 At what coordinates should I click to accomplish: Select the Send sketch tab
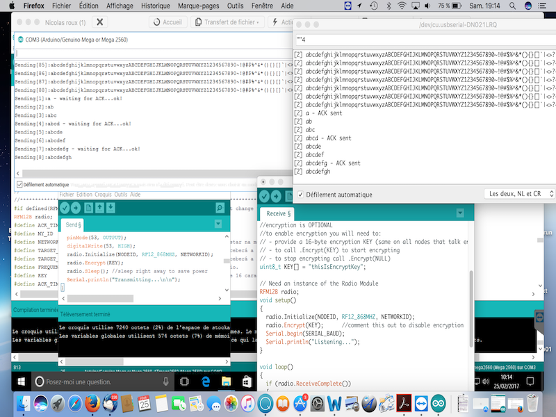73,224
